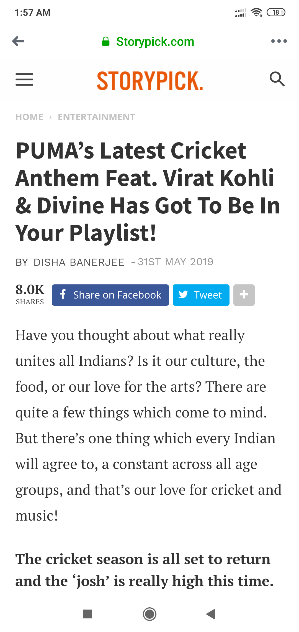
Task: Click the Twitter bird icon
Action: (183, 295)
